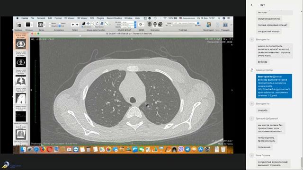Viewport: 303px width, 170px height.
Task: Click the Administrator name in chat
Action: click(264, 70)
